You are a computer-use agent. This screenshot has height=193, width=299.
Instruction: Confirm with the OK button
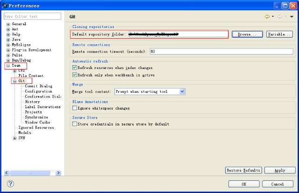244,184
